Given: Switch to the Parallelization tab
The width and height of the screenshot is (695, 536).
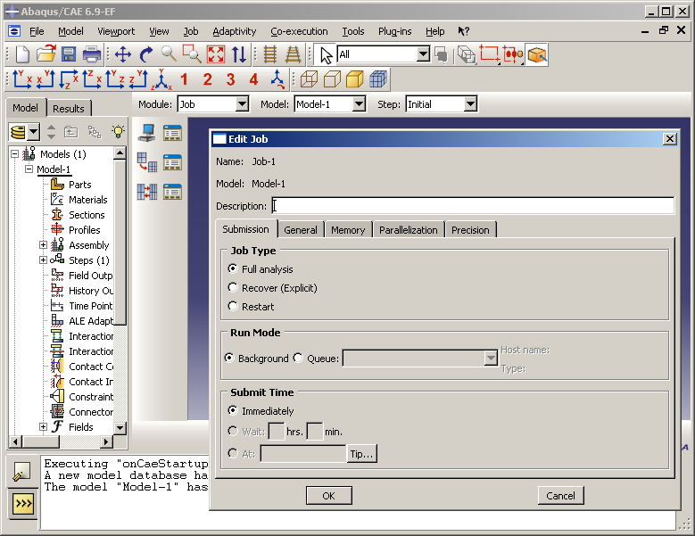Looking at the screenshot, I should point(409,230).
